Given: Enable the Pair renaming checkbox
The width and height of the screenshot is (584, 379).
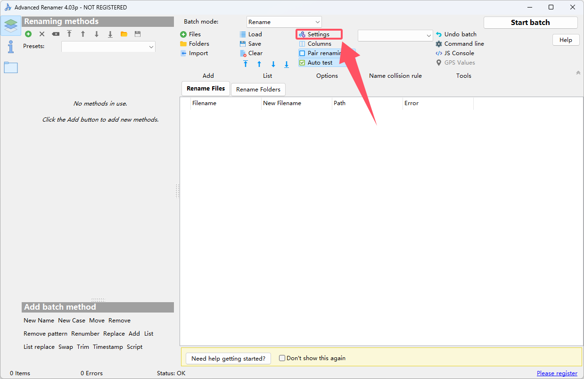Looking at the screenshot, I should 303,53.
